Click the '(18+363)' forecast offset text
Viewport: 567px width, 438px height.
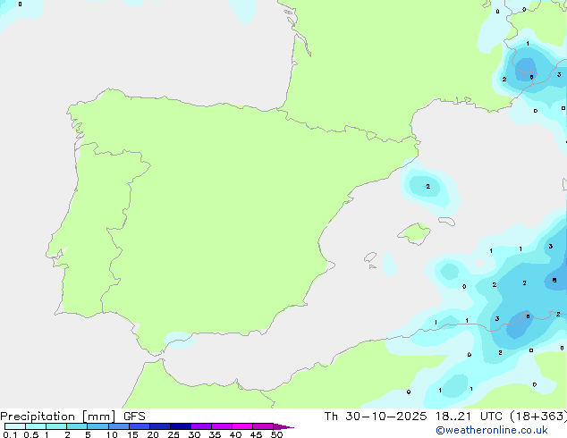538,417
